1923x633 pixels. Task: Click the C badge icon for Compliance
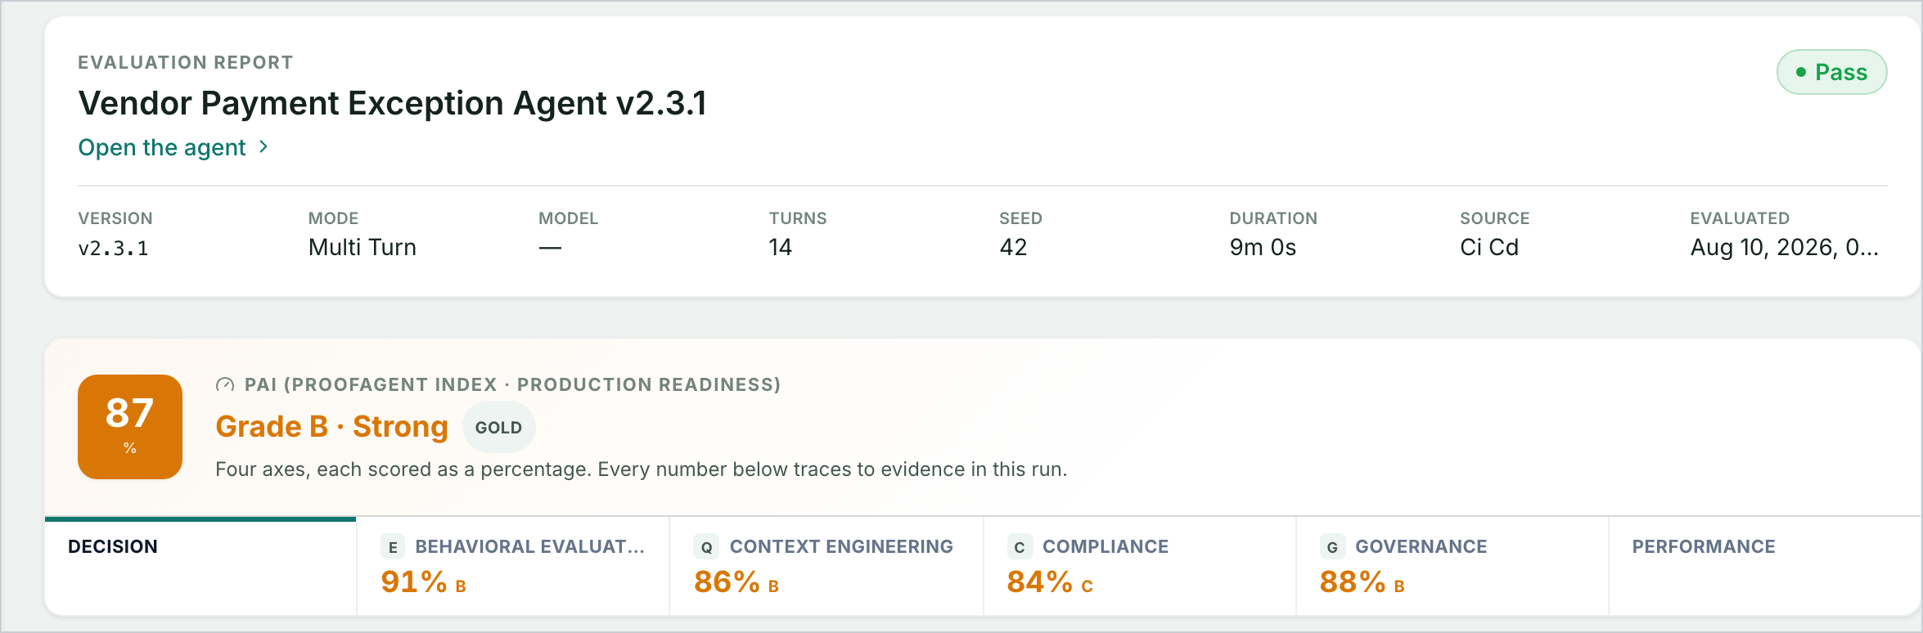(x=1020, y=547)
